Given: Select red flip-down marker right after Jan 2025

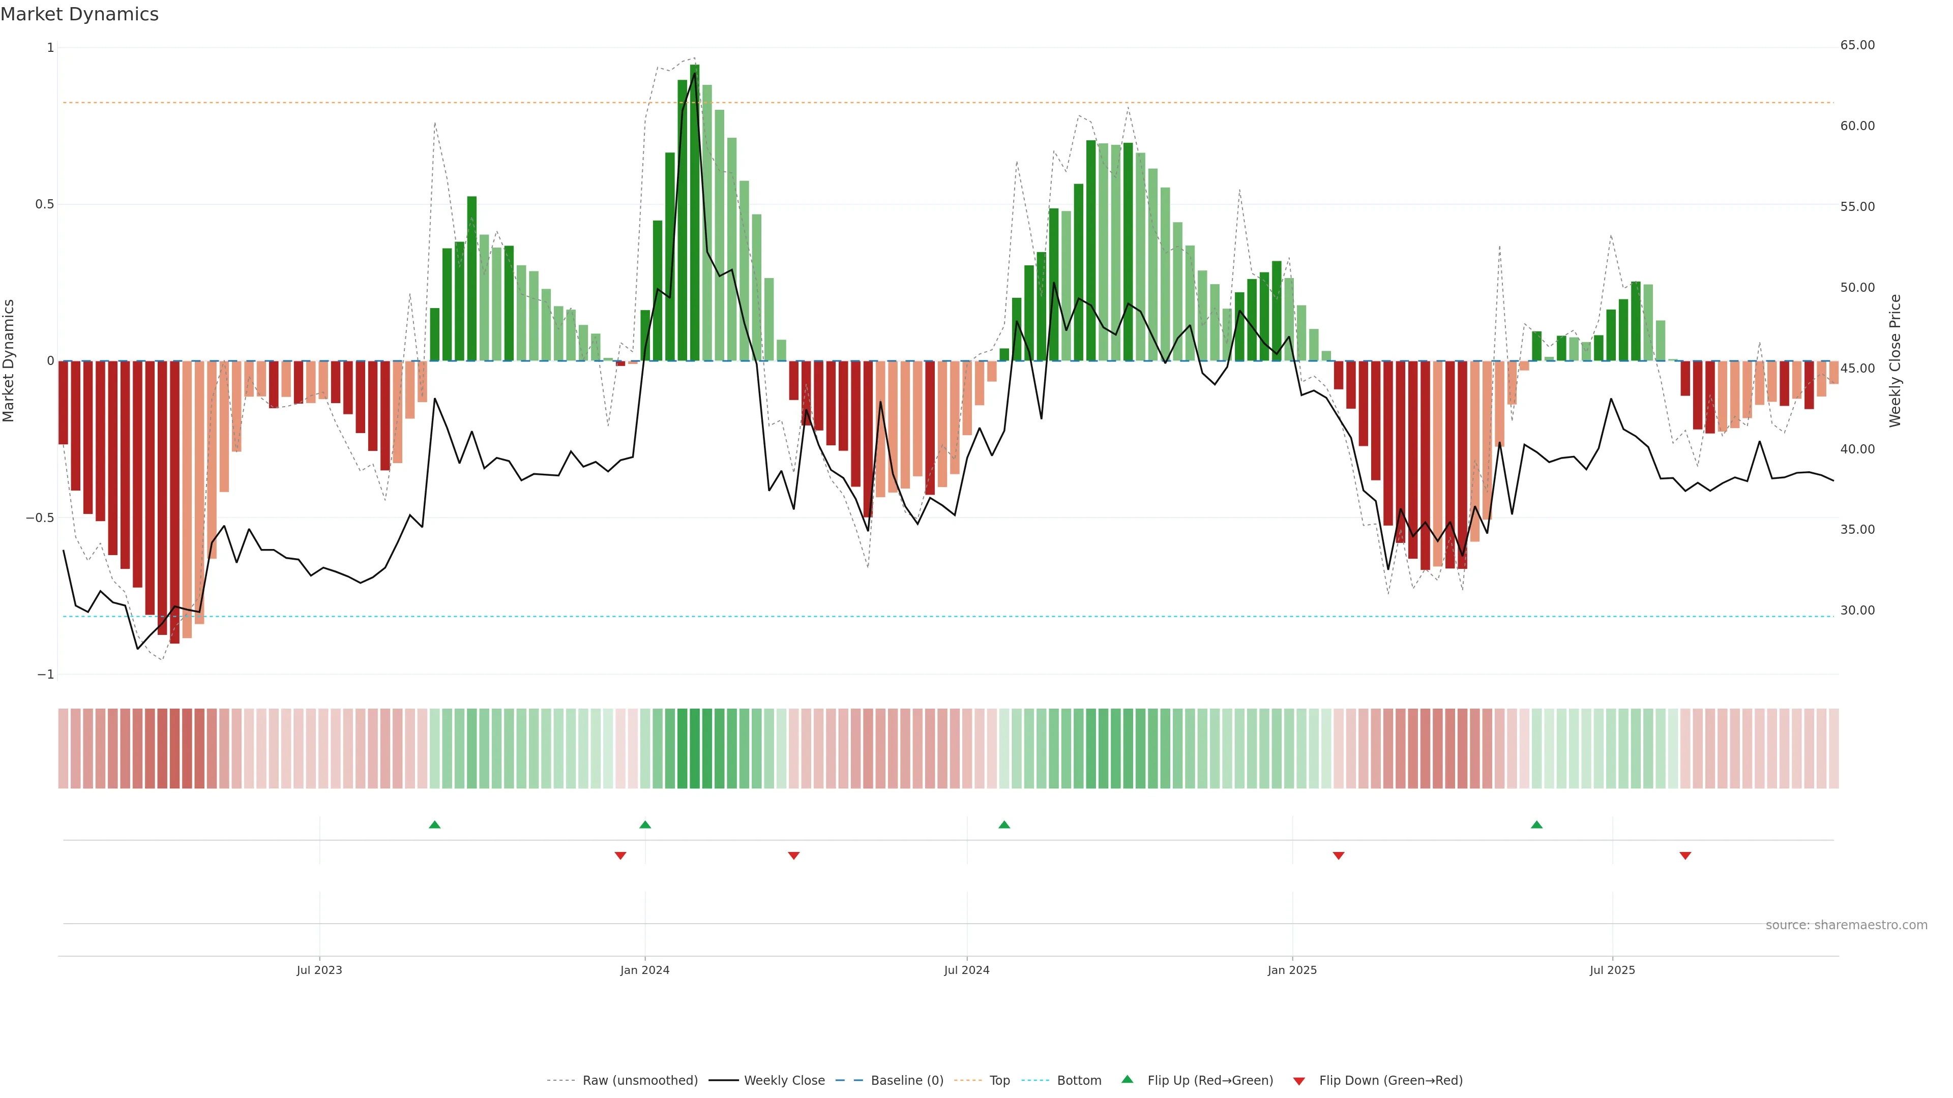Looking at the screenshot, I should point(1338,856).
